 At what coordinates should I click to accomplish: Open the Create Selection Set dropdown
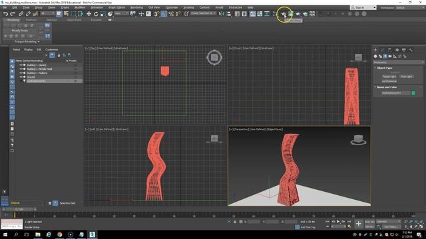[x=203, y=13]
